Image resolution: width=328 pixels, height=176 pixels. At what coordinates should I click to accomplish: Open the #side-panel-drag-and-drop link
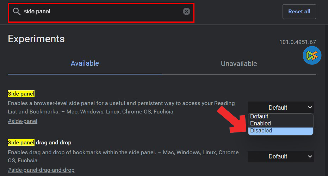pos(41,170)
